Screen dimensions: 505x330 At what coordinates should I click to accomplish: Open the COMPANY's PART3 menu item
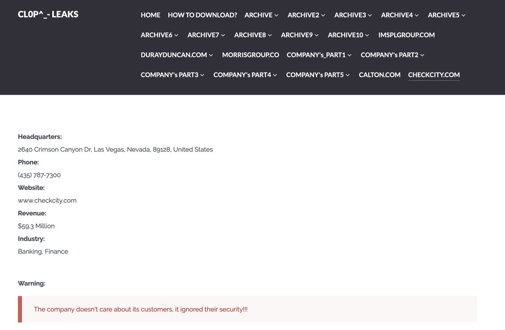tap(170, 75)
